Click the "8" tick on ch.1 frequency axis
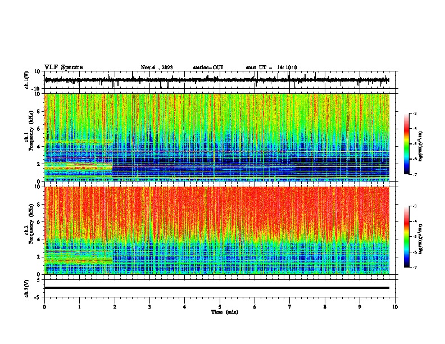Screen dimensions: 445x344 [39, 111]
